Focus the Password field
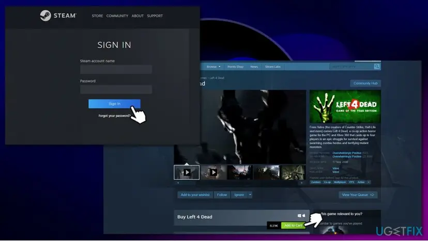This screenshot has width=428, height=241. [116, 89]
